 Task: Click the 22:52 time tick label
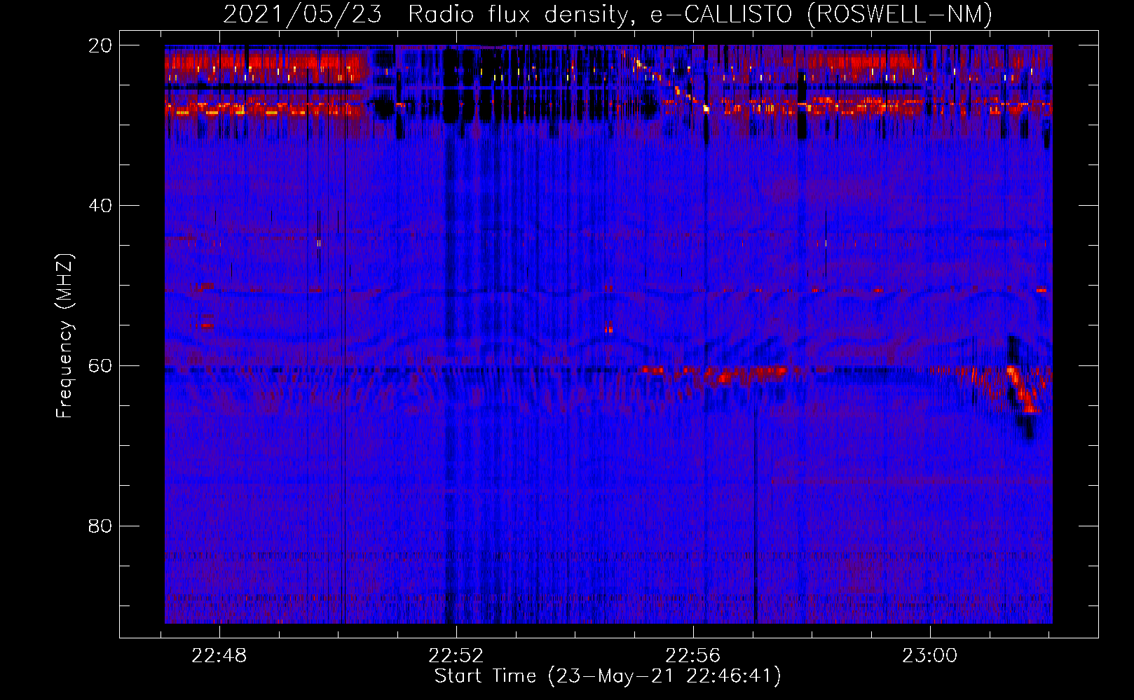456,656
